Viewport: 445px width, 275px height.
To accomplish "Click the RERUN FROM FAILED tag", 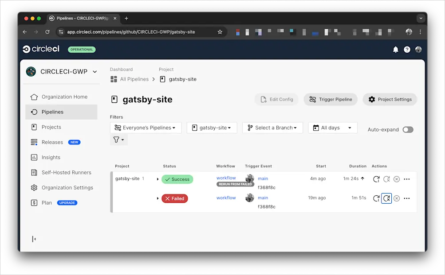I will [x=235, y=184].
